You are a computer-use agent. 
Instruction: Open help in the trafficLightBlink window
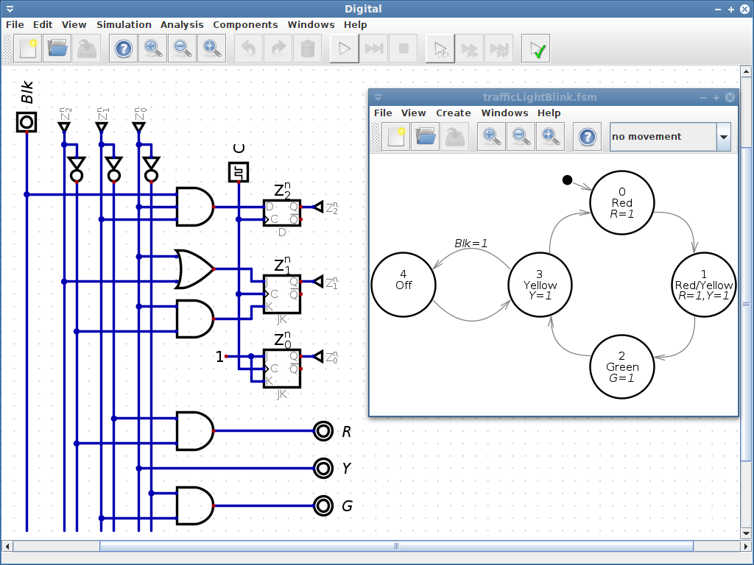(x=587, y=137)
